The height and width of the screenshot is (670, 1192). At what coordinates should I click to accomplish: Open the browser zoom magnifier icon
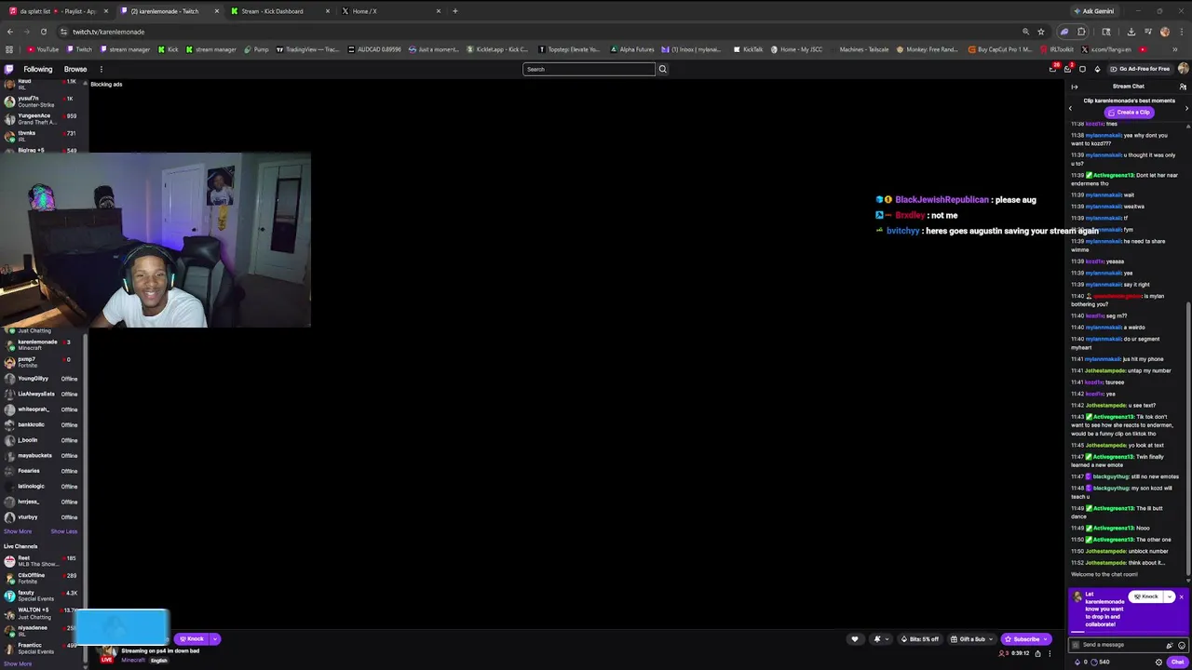pyautogui.click(x=1025, y=32)
